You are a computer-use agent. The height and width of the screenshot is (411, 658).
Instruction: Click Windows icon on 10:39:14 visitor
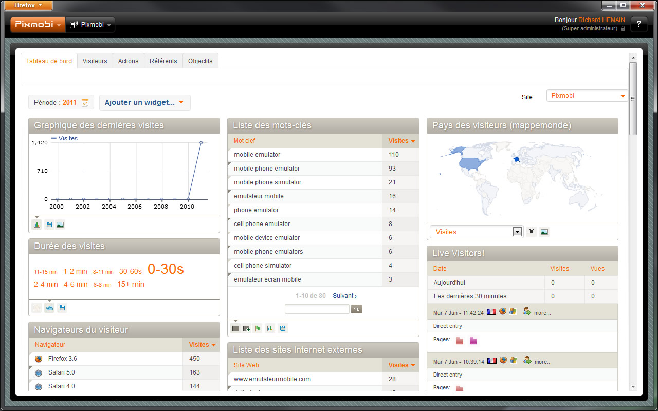pyautogui.click(x=513, y=360)
